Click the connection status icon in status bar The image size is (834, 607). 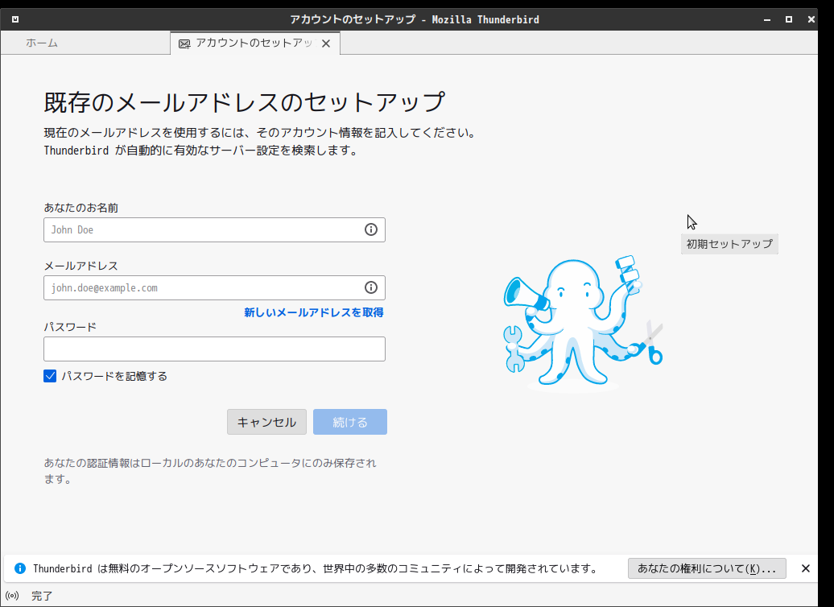tap(12, 596)
